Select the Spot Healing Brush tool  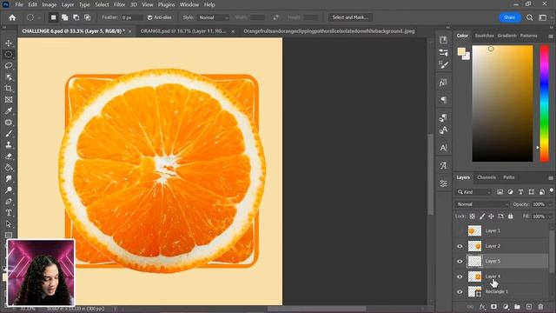[9, 123]
